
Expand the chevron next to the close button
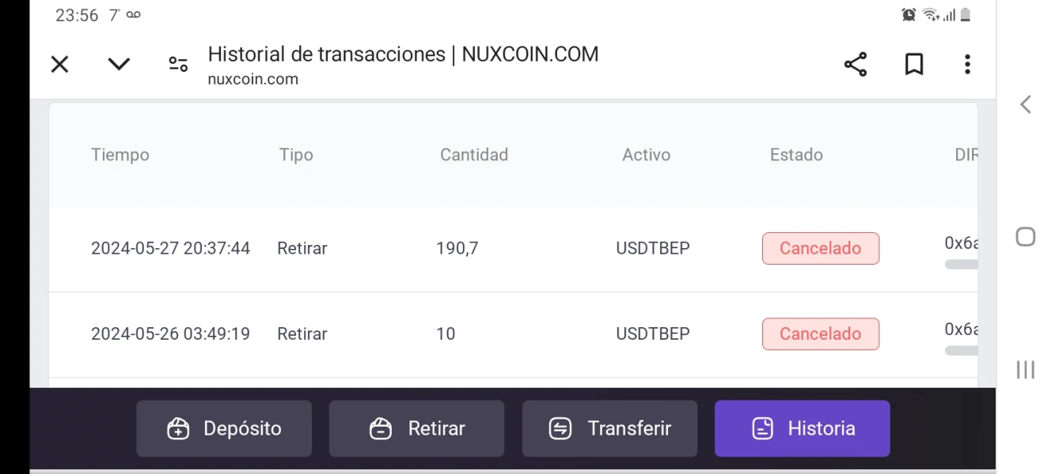point(119,64)
